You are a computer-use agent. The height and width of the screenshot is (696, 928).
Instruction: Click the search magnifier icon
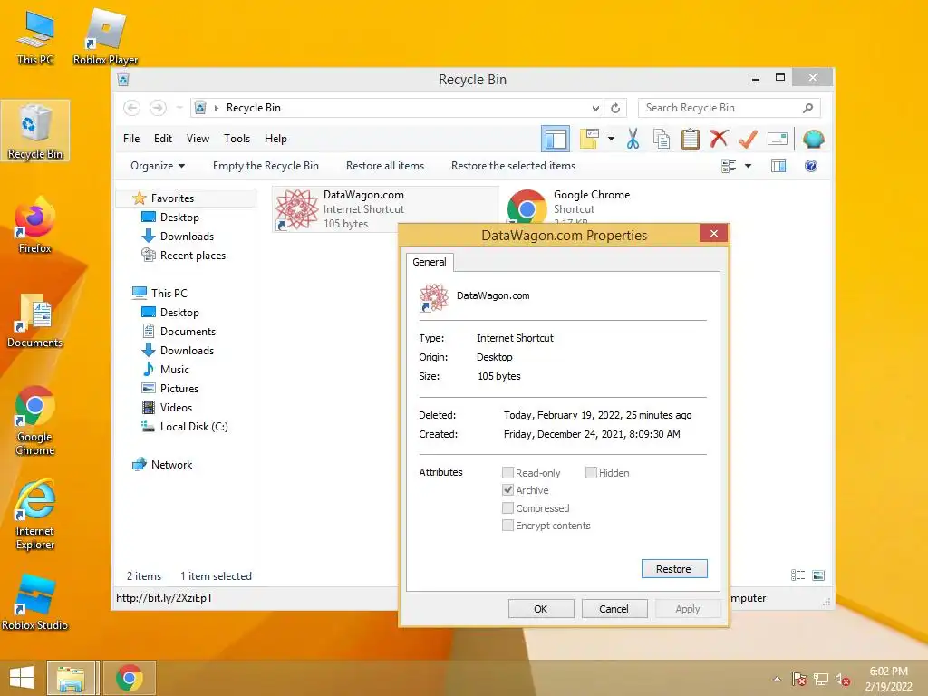point(807,108)
